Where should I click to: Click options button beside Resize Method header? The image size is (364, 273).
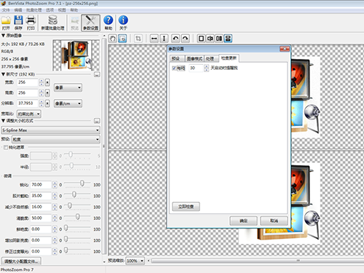point(97,121)
